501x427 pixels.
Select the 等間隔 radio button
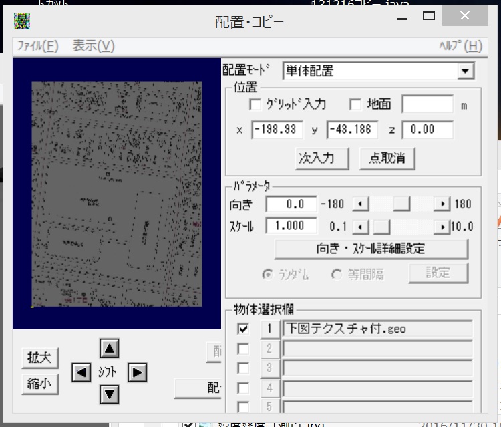337,274
